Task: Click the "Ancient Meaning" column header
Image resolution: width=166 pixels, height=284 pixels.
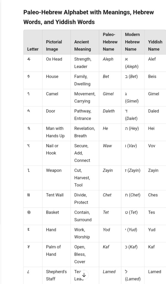Action: pos(82,45)
